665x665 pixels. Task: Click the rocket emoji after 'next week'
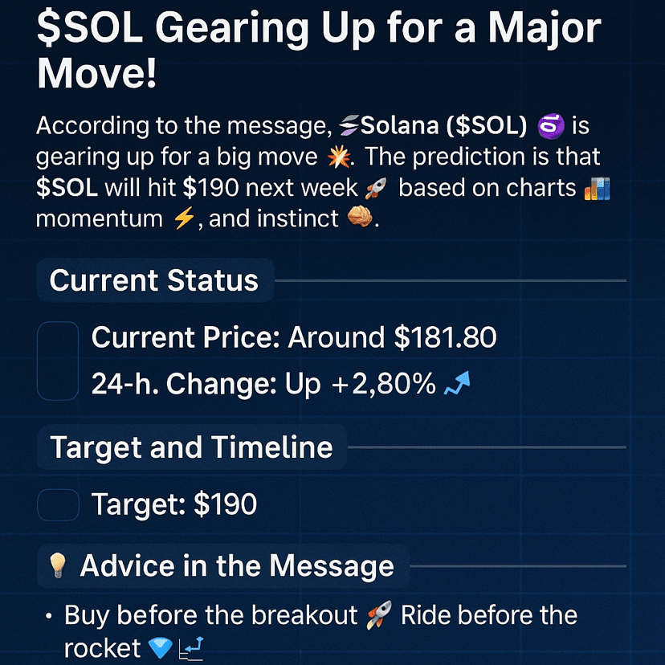[x=375, y=188]
